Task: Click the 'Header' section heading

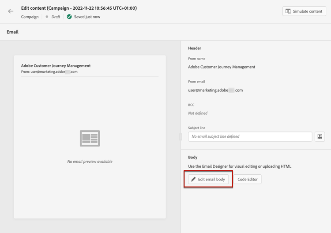Action: (195, 48)
